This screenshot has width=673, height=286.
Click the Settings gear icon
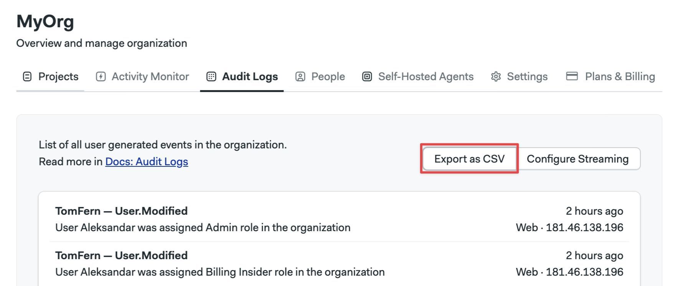point(496,77)
